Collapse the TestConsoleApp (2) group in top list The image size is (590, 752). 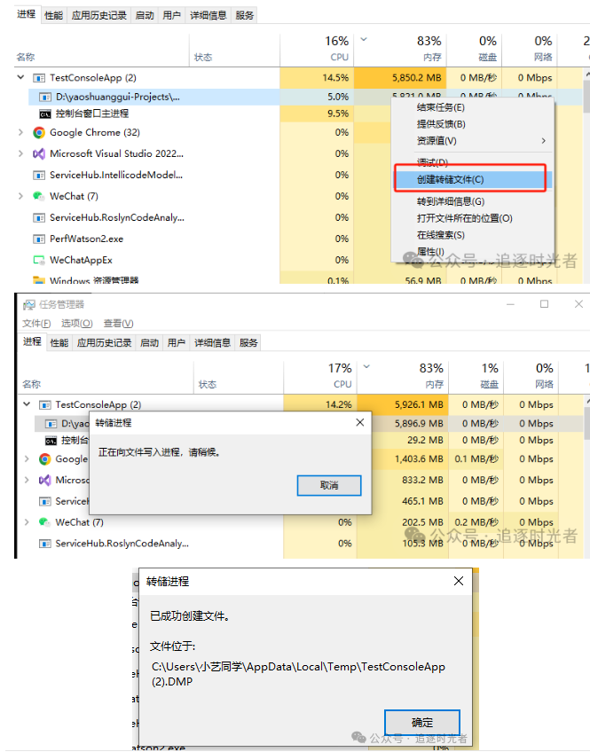(x=20, y=77)
